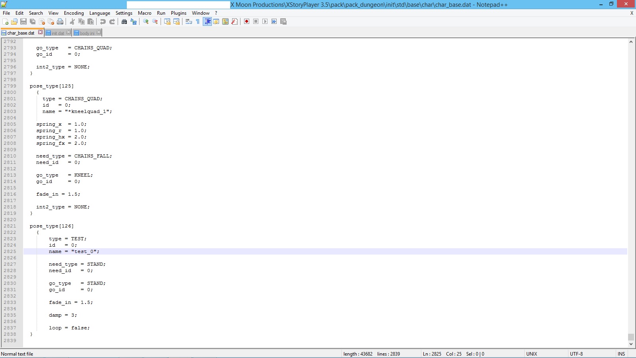The image size is (636, 358).
Task: Click the Save All toolbar icon
Action: [x=33, y=21]
